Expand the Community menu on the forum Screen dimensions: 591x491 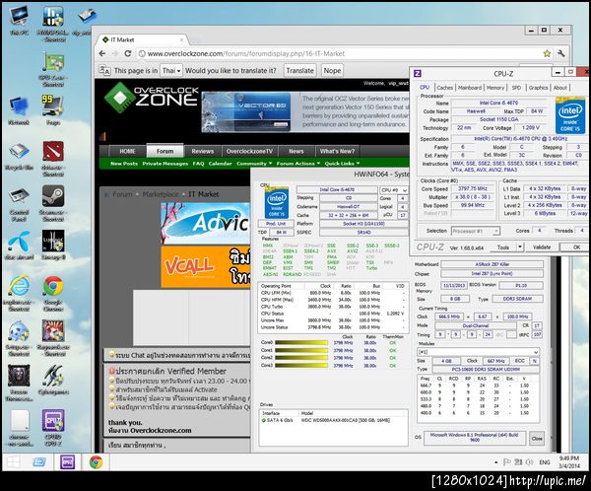click(254, 164)
